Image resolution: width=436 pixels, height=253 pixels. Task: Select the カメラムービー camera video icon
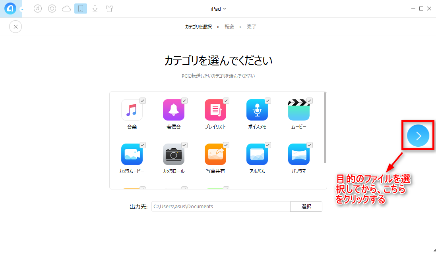tap(132, 154)
